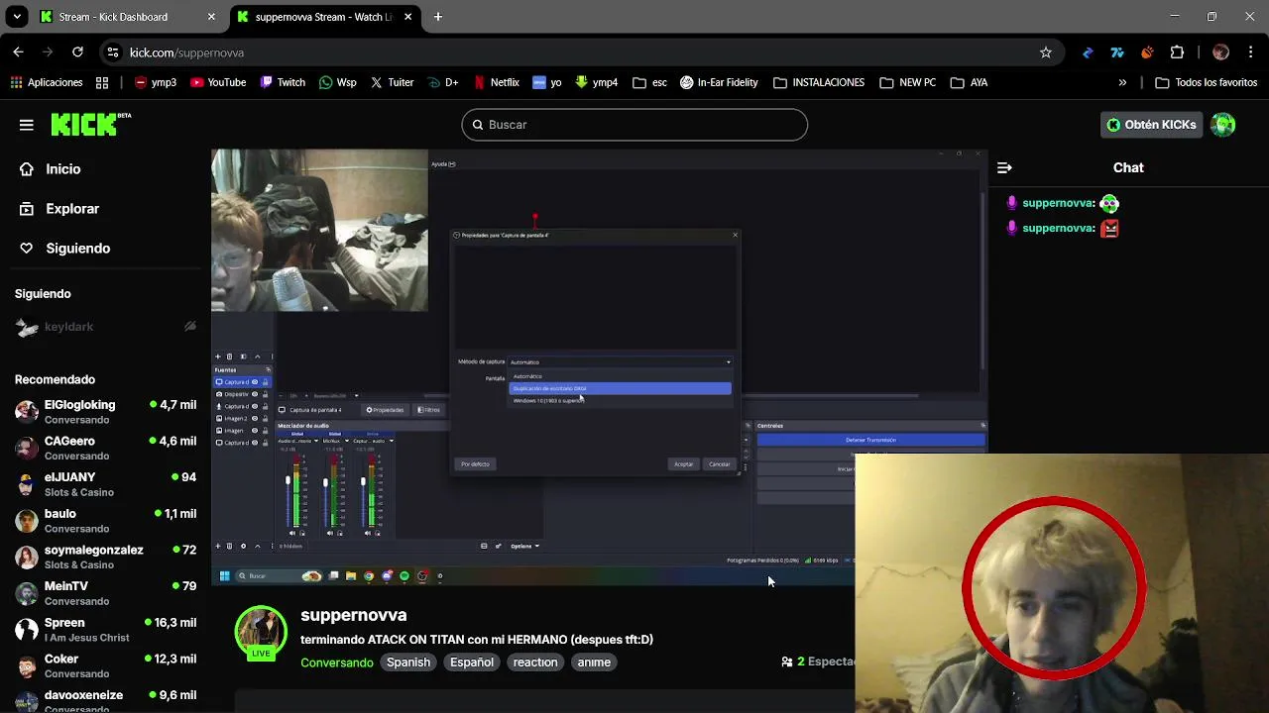Remove source with trash icon below Fuentes list
This screenshot has width=1269, height=713.
(229, 546)
